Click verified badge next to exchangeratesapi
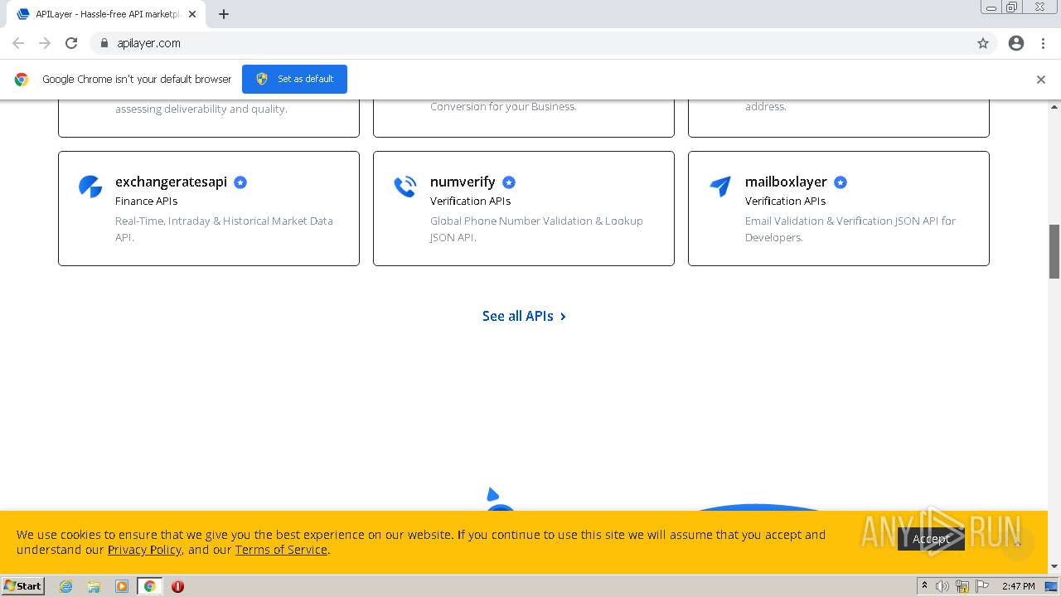Viewport: 1061px width, 597px height. coord(240,182)
